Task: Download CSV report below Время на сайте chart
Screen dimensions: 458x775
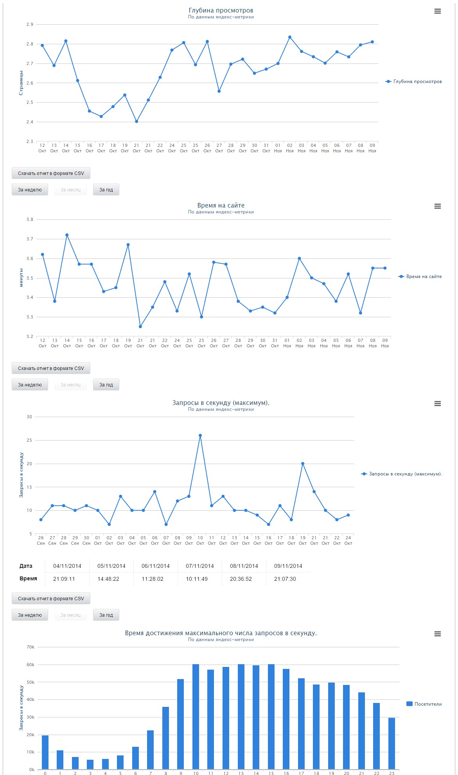Action: [x=51, y=369]
